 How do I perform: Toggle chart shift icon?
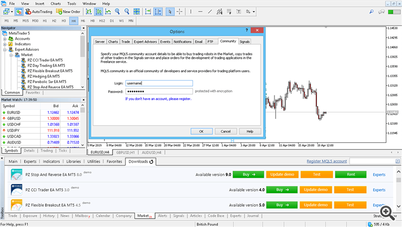click(x=158, y=12)
